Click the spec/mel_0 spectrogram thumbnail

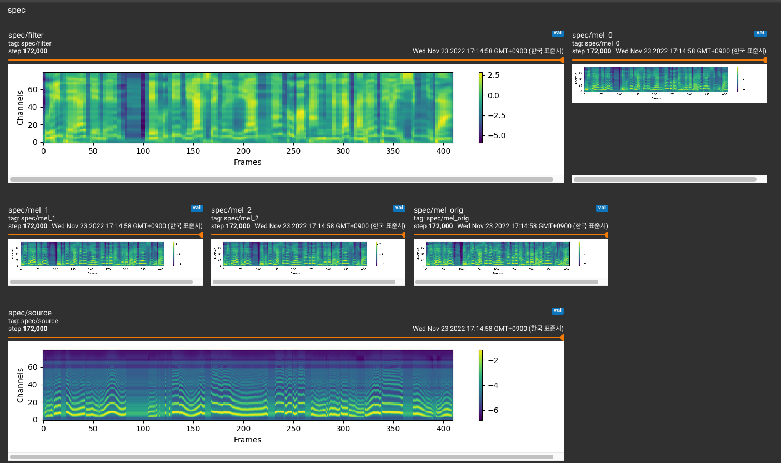(x=657, y=79)
